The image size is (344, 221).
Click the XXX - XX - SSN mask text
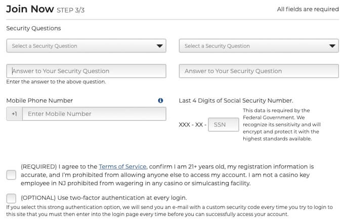tap(193, 124)
